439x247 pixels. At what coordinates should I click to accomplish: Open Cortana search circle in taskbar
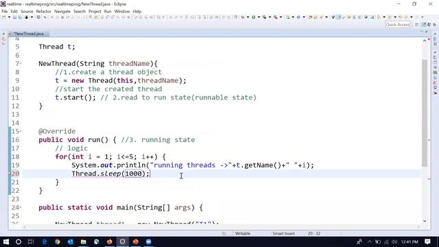tap(19, 242)
